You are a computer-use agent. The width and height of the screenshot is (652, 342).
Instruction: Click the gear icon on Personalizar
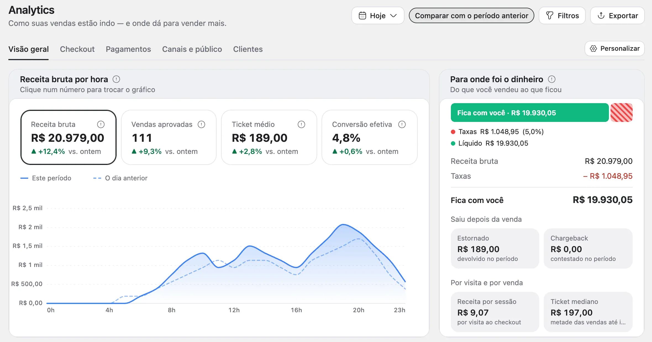click(593, 49)
